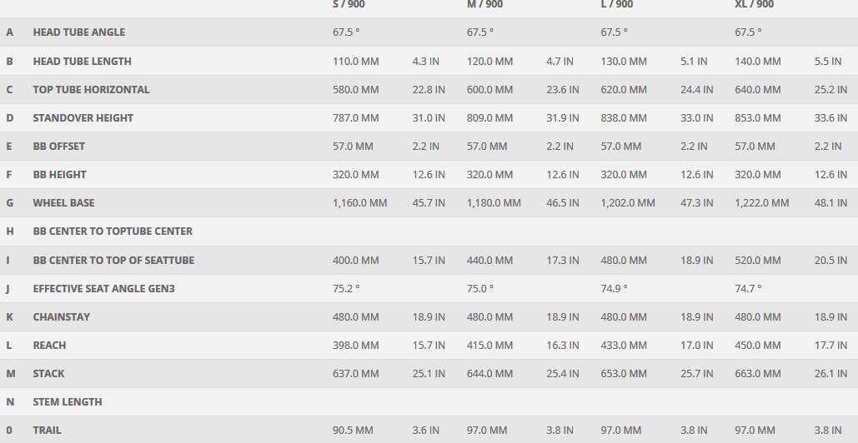Click the 450.0 MM reach value
The image size is (858, 443).
[x=758, y=346]
